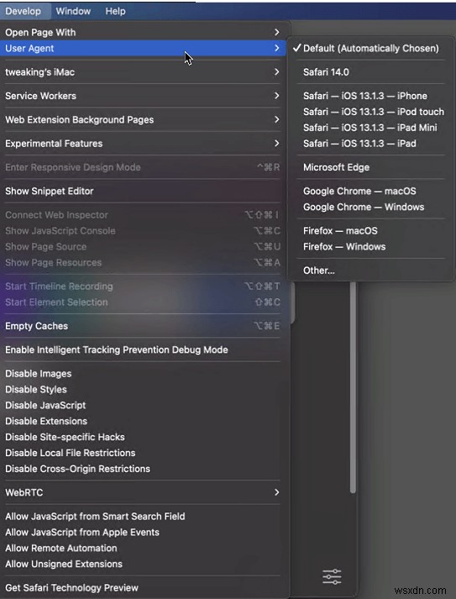Image resolution: width=456 pixels, height=599 pixels.
Task: Toggle Allow Remote Automation
Action: 143,549
